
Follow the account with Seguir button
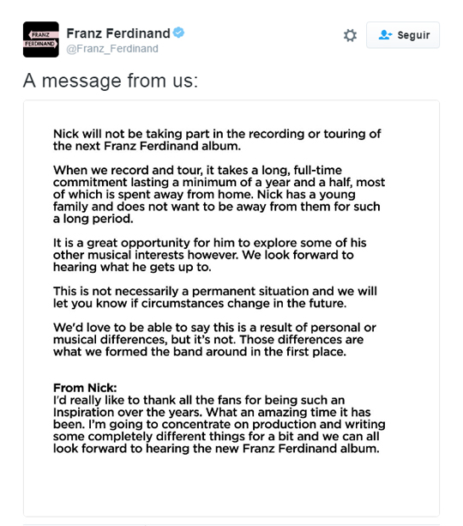pos(403,35)
